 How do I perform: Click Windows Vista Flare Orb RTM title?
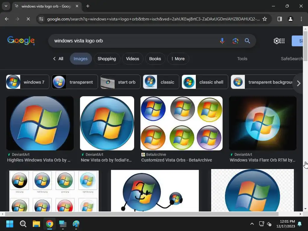click(262, 160)
